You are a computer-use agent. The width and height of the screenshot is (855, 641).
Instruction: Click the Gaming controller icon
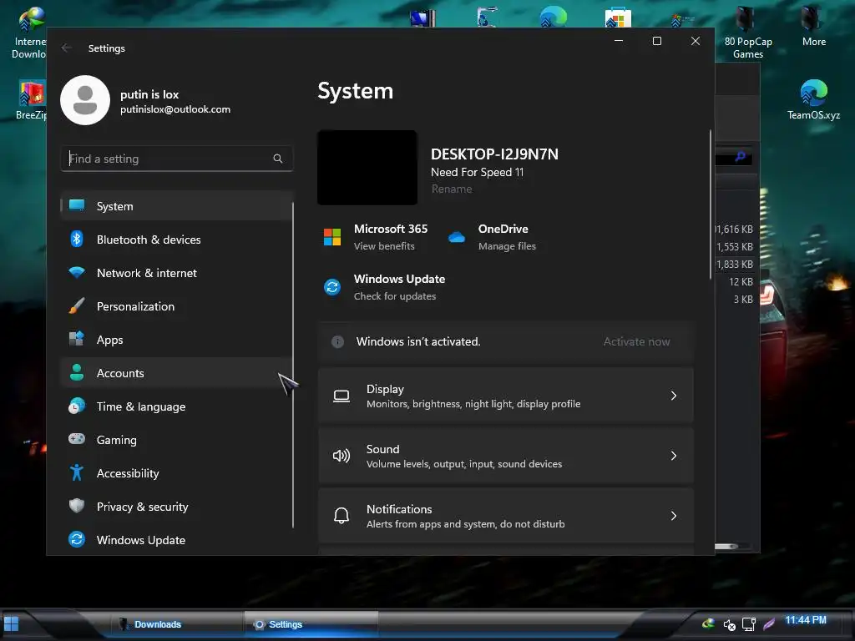click(77, 439)
